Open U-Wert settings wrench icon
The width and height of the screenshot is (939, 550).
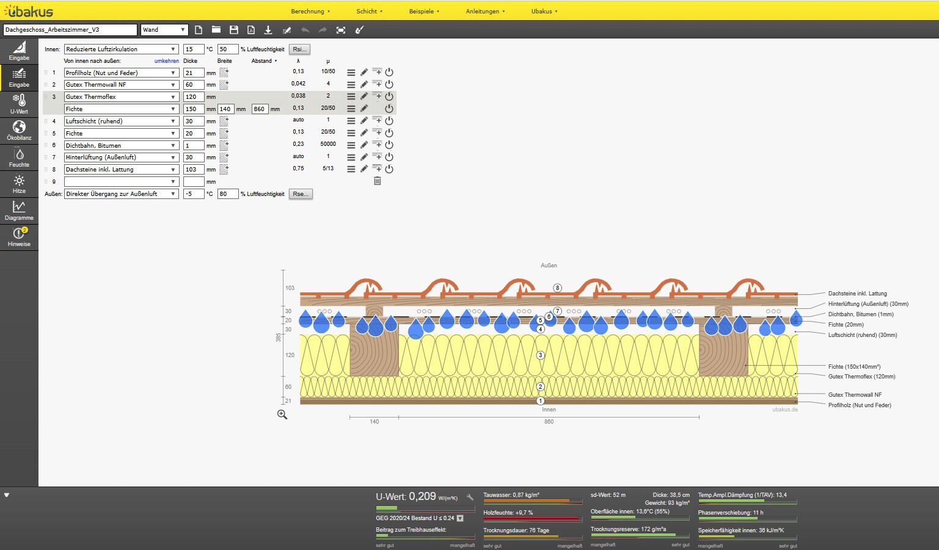470,498
